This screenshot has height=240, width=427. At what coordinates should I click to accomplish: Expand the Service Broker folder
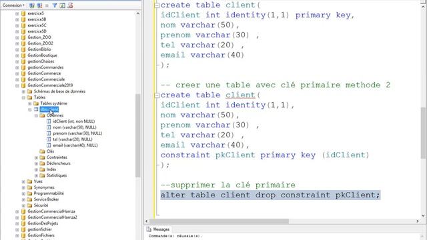23,199
